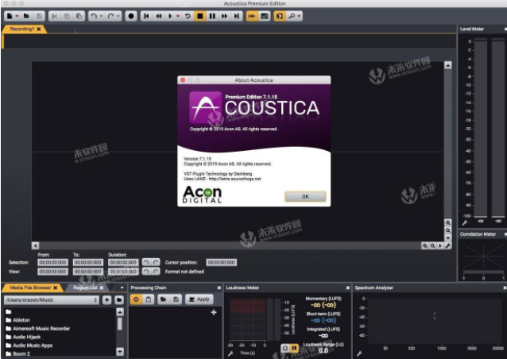507x359 pixels.
Task: Fast forward with the double-right arrows
Action: pyautogui.click(x=224, y=16)
